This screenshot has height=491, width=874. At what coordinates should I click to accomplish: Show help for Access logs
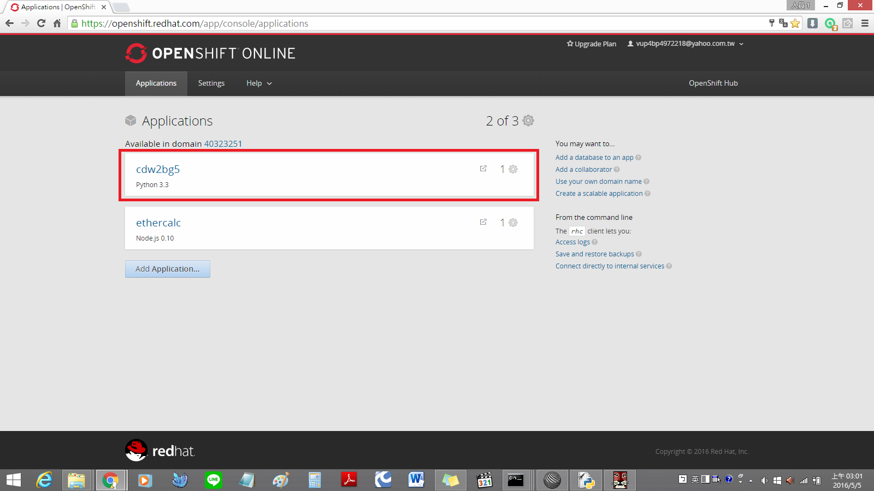point(595,242)
